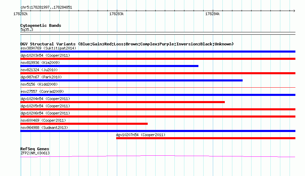Select the red bar for dgv10207n54

pyautogui.click(x=206, y=138)
